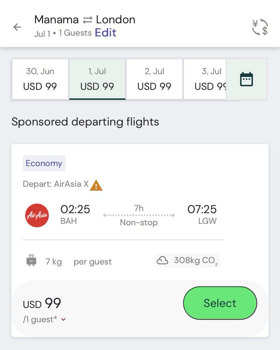Open the calendar date picker icon

246,79
